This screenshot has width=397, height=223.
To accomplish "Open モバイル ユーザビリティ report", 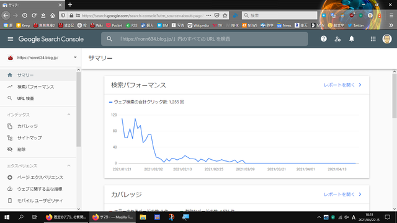I will tap(38, 201).
